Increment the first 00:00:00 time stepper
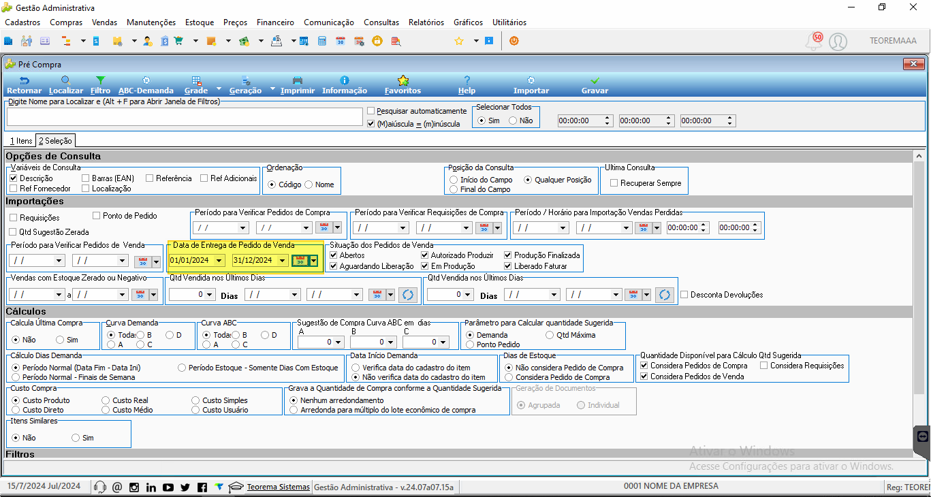Screen dimensions: 931x497 pos(607,118)
